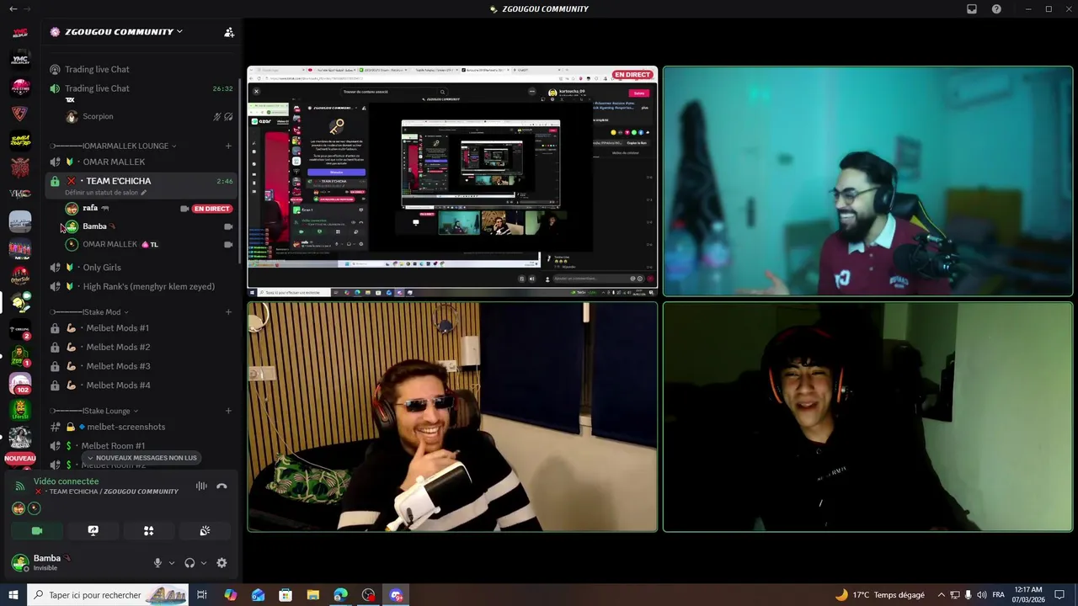
Task: Create a channel in Stake Mod
Action: point(228,312)
